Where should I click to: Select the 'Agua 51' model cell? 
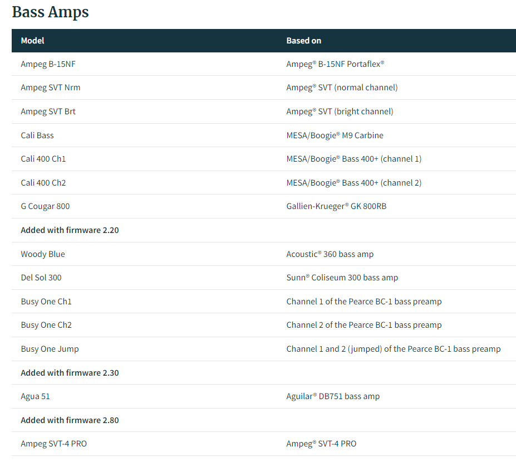pyautogui.click(x=35, y=396)
